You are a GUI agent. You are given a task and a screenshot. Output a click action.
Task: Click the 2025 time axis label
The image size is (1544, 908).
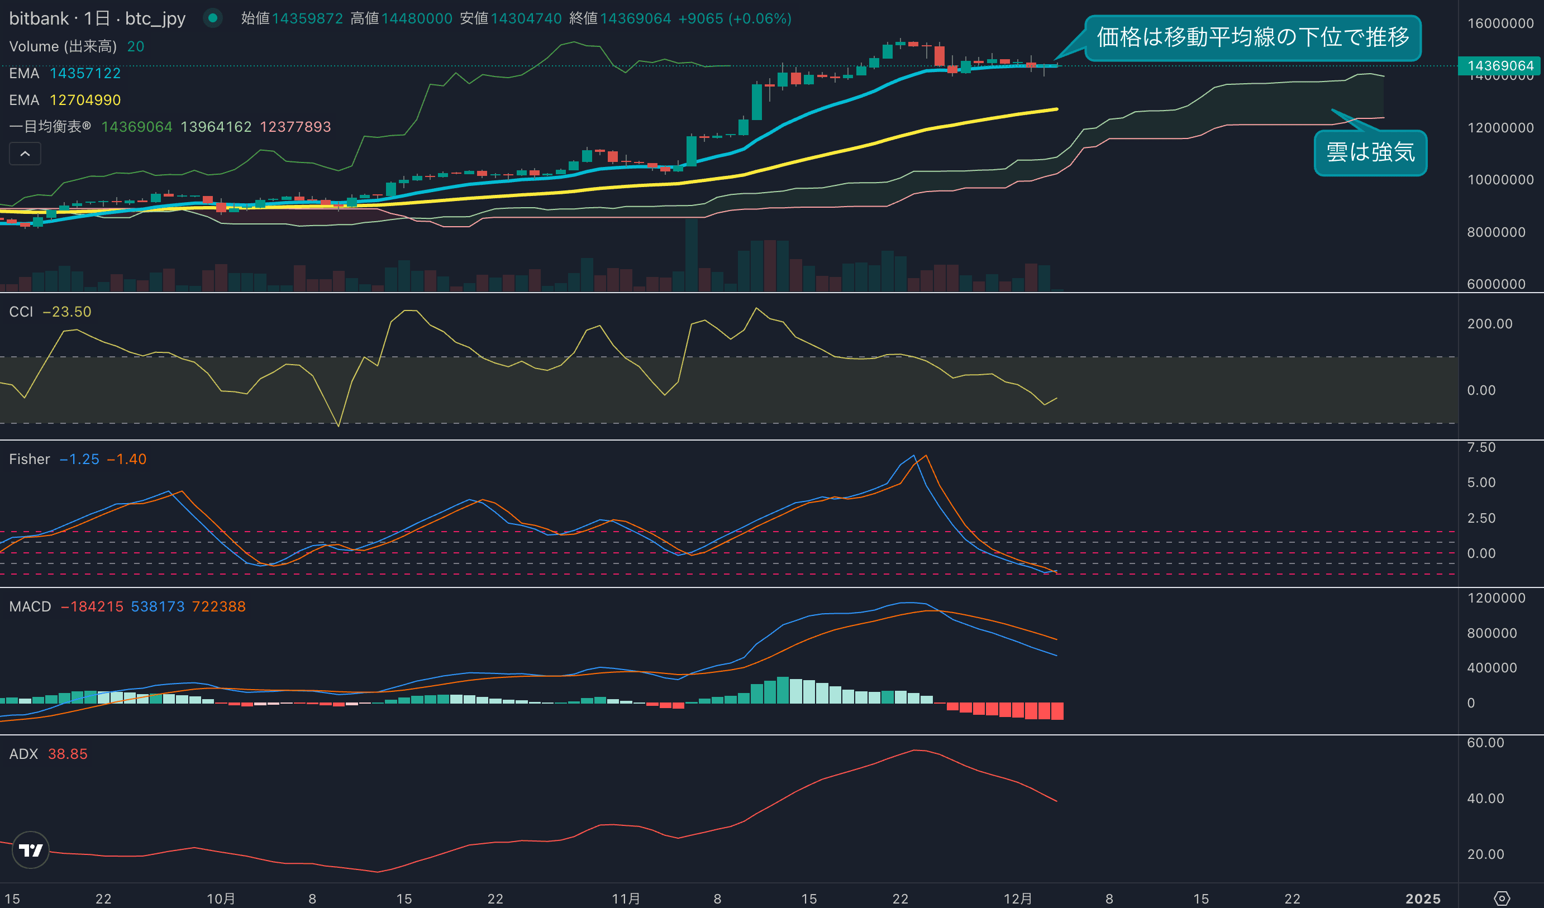click(x=1423, y=898)
